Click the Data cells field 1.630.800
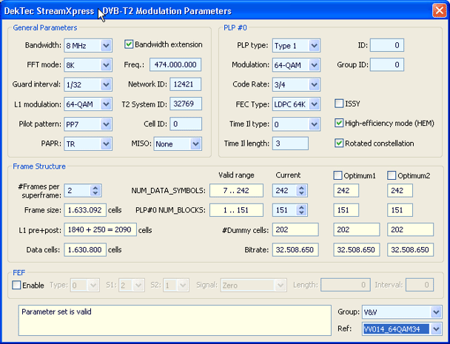Image resolution: width=450 pixels, height=344 pixels. tap(85, 249)
